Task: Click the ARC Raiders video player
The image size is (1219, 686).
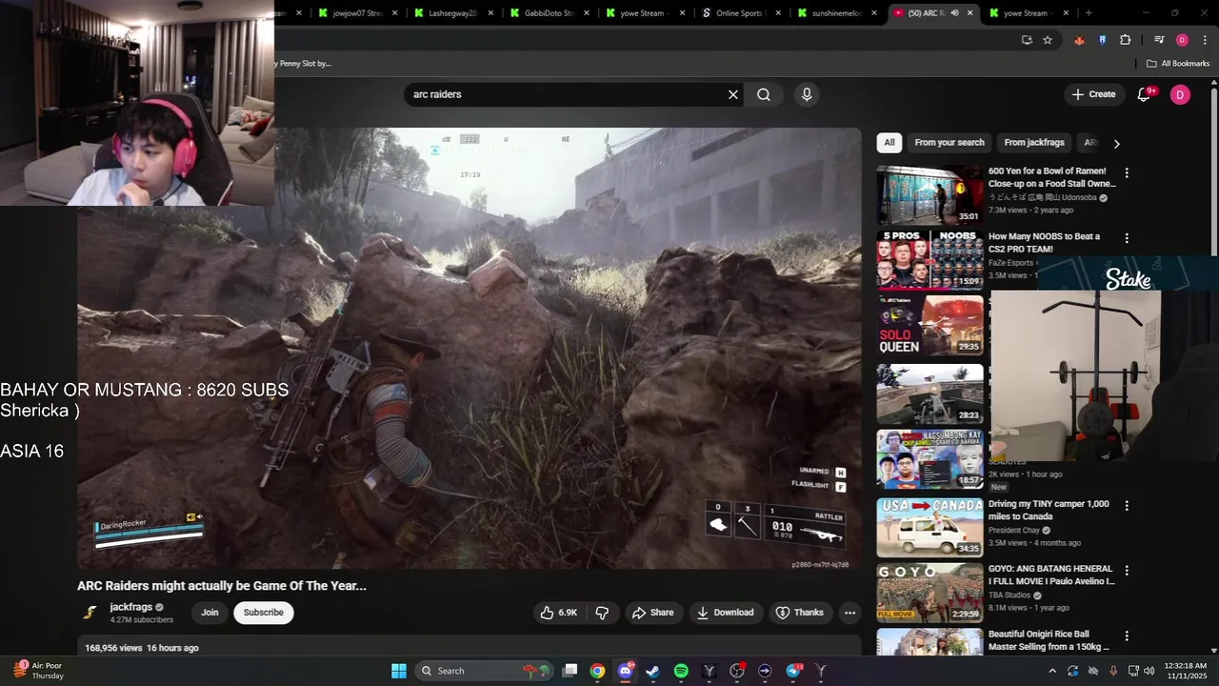Action: click(x=470, y=349)
